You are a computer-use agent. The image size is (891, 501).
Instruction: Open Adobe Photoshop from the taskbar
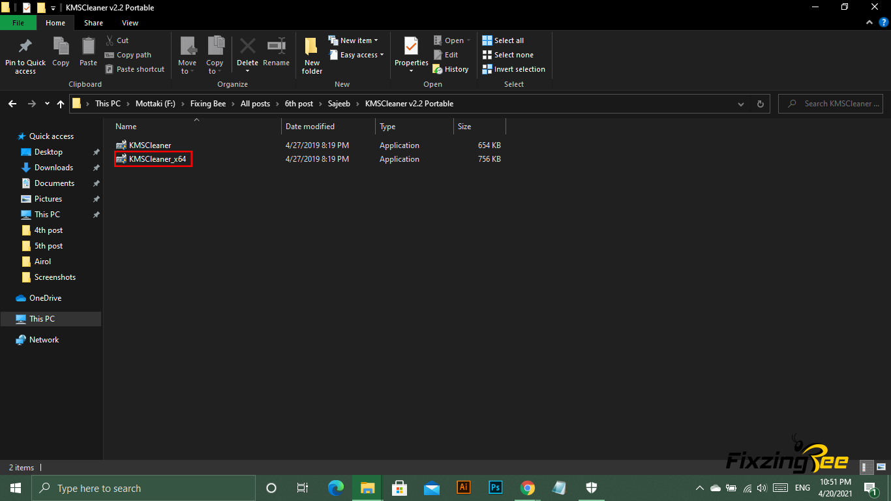pyautogui.click(x=495, y=488)
